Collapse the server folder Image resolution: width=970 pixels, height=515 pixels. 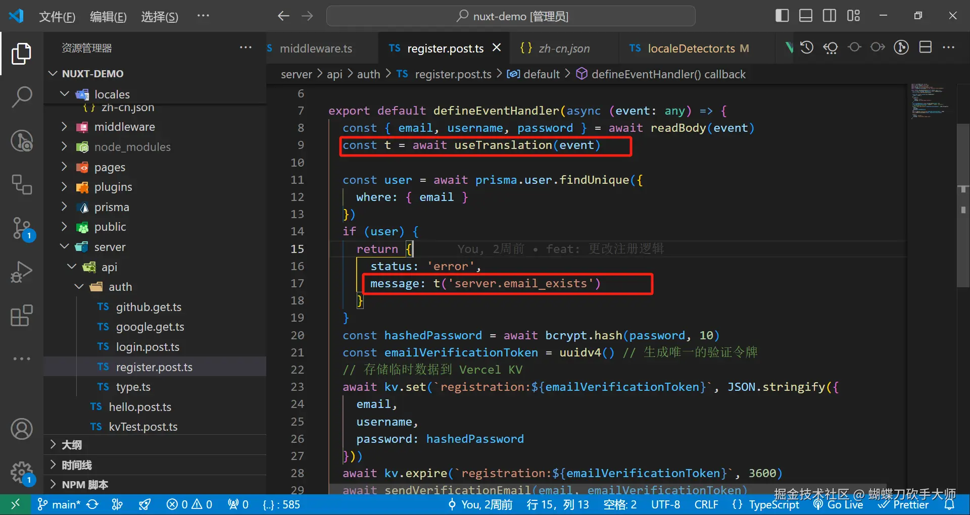(110, 247)
